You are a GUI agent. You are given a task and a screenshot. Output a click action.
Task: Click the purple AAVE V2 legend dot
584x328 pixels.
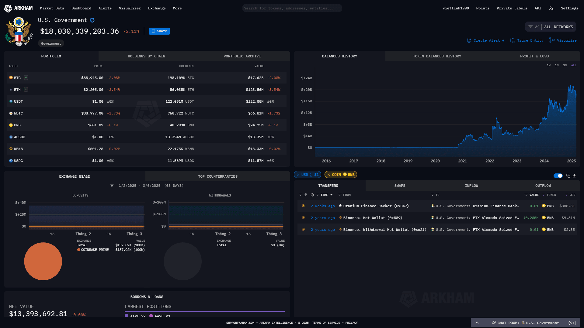pyautogui.click(x=127, y=316)
